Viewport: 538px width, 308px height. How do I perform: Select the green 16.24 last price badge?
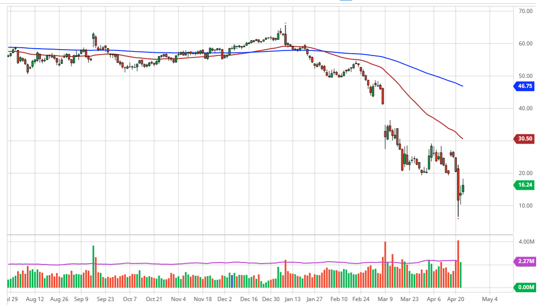(x=524, y=185)
